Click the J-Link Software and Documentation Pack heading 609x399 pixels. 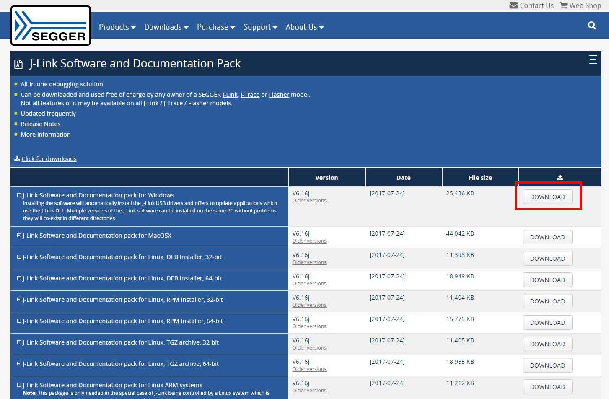click(x=135, y=64)
